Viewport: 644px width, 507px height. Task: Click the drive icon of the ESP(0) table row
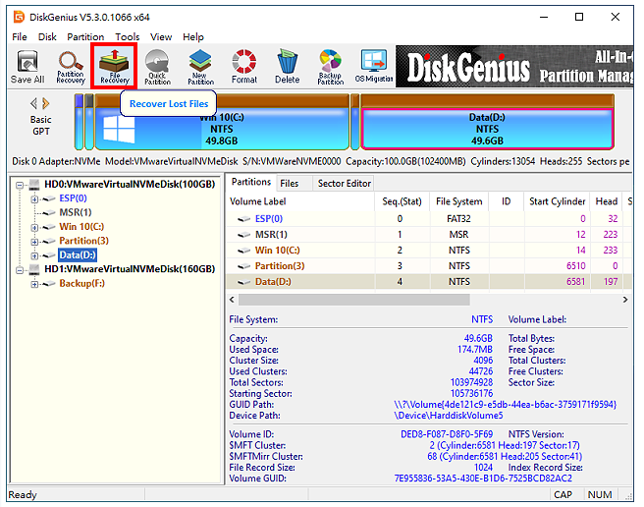coord(244,219)
